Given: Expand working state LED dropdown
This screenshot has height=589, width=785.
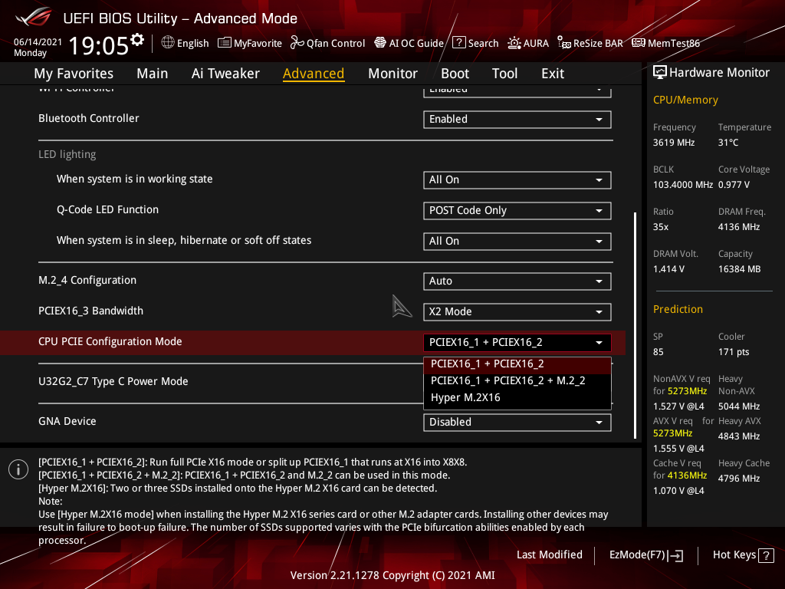Looking at the screenshot, I should tap(517, 179).
